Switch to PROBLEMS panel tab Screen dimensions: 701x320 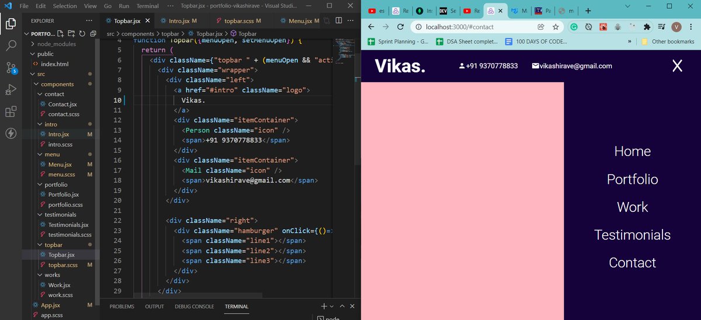122,307
